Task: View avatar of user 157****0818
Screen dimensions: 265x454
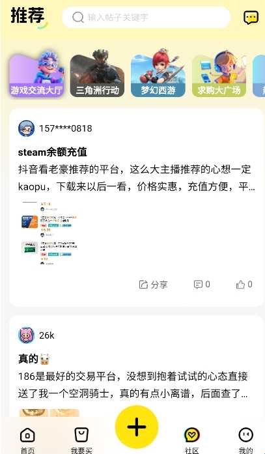Action: tap(26, 128)
